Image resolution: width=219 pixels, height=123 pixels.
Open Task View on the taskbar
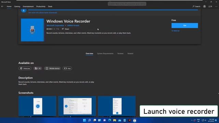tap(94, 120)
